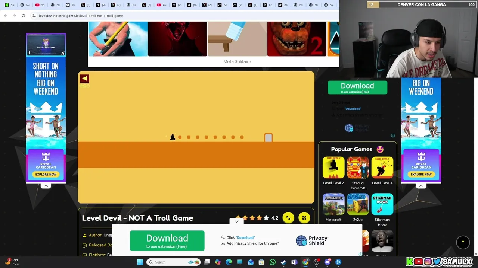Image resolution: width=478 pixels, height=268 pixels.
Task: Click Explore Now on right Royal Caribbean ad
Action: coord(421,174)
